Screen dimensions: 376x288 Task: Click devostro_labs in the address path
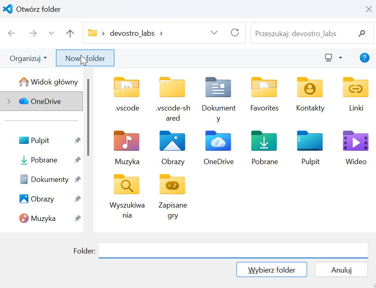click(x=132, y=33)
